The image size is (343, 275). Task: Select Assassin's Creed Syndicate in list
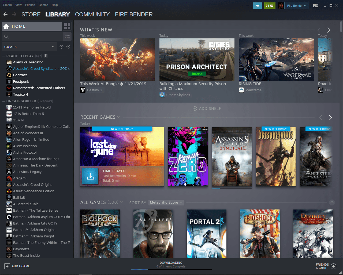[x=38, y=68]
